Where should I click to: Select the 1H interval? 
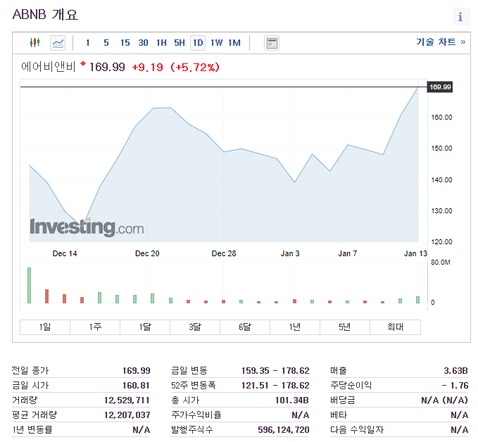coord(162,43)
